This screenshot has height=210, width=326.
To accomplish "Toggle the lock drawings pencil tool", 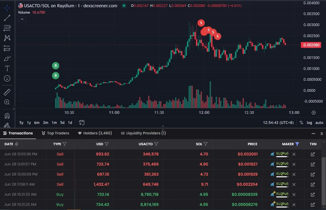I will (x=7, y=125).
